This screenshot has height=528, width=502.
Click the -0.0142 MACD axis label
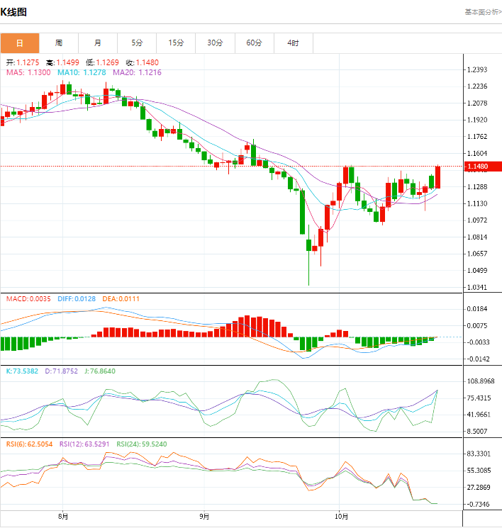point(478,359)
